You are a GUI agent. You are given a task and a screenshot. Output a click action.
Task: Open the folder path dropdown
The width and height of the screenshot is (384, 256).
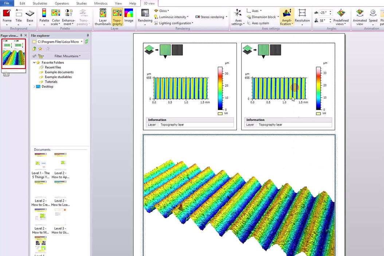click(x=82, y=42)
